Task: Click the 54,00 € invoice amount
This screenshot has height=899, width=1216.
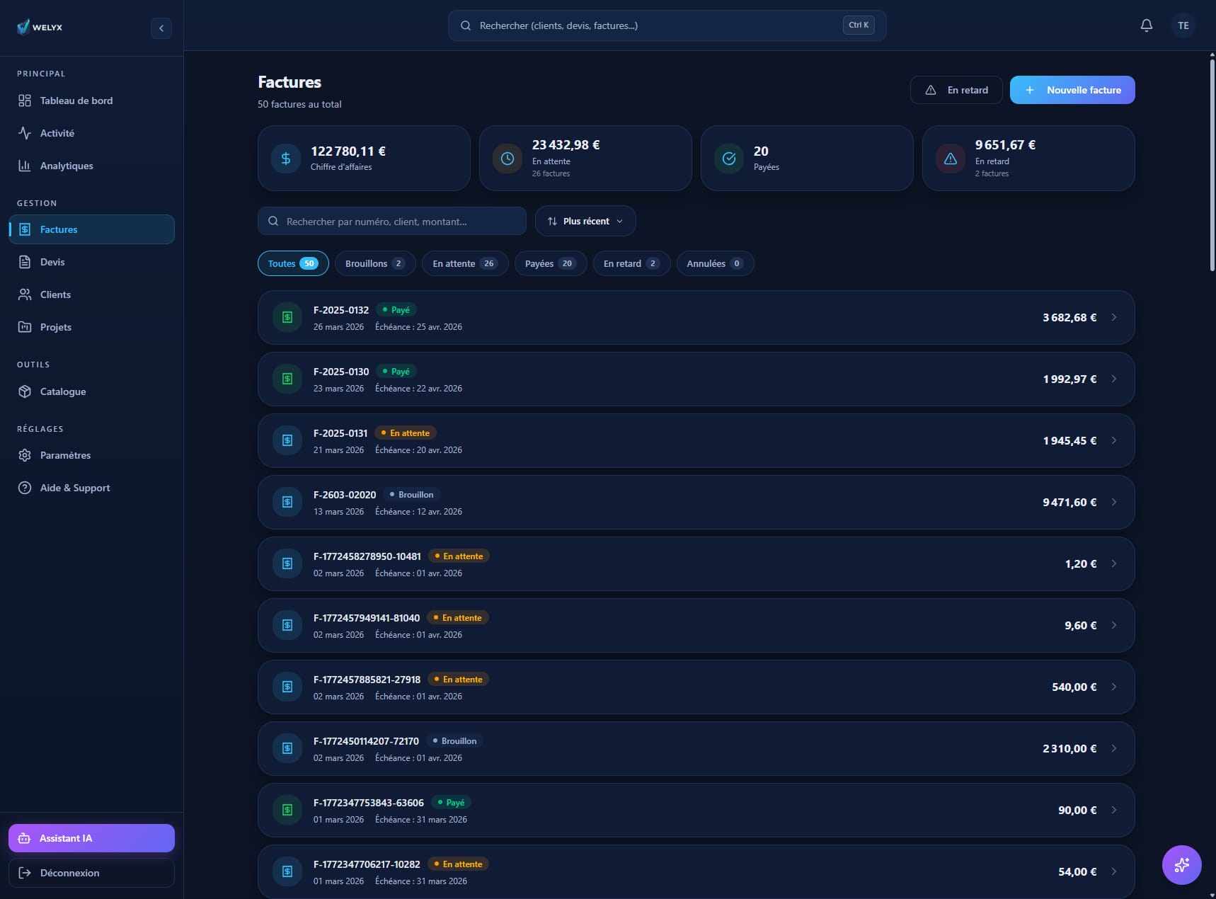Action: point(1077,872)
